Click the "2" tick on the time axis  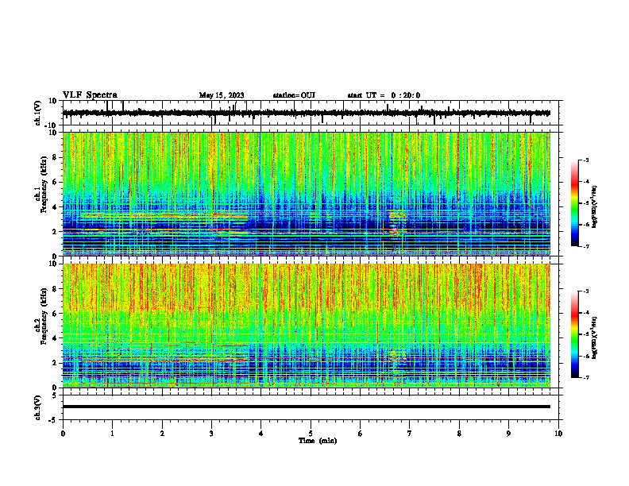pos(162,434)
